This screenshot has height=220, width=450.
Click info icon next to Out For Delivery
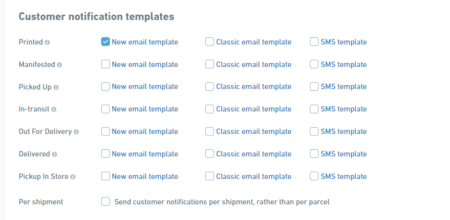click(76, 132)
